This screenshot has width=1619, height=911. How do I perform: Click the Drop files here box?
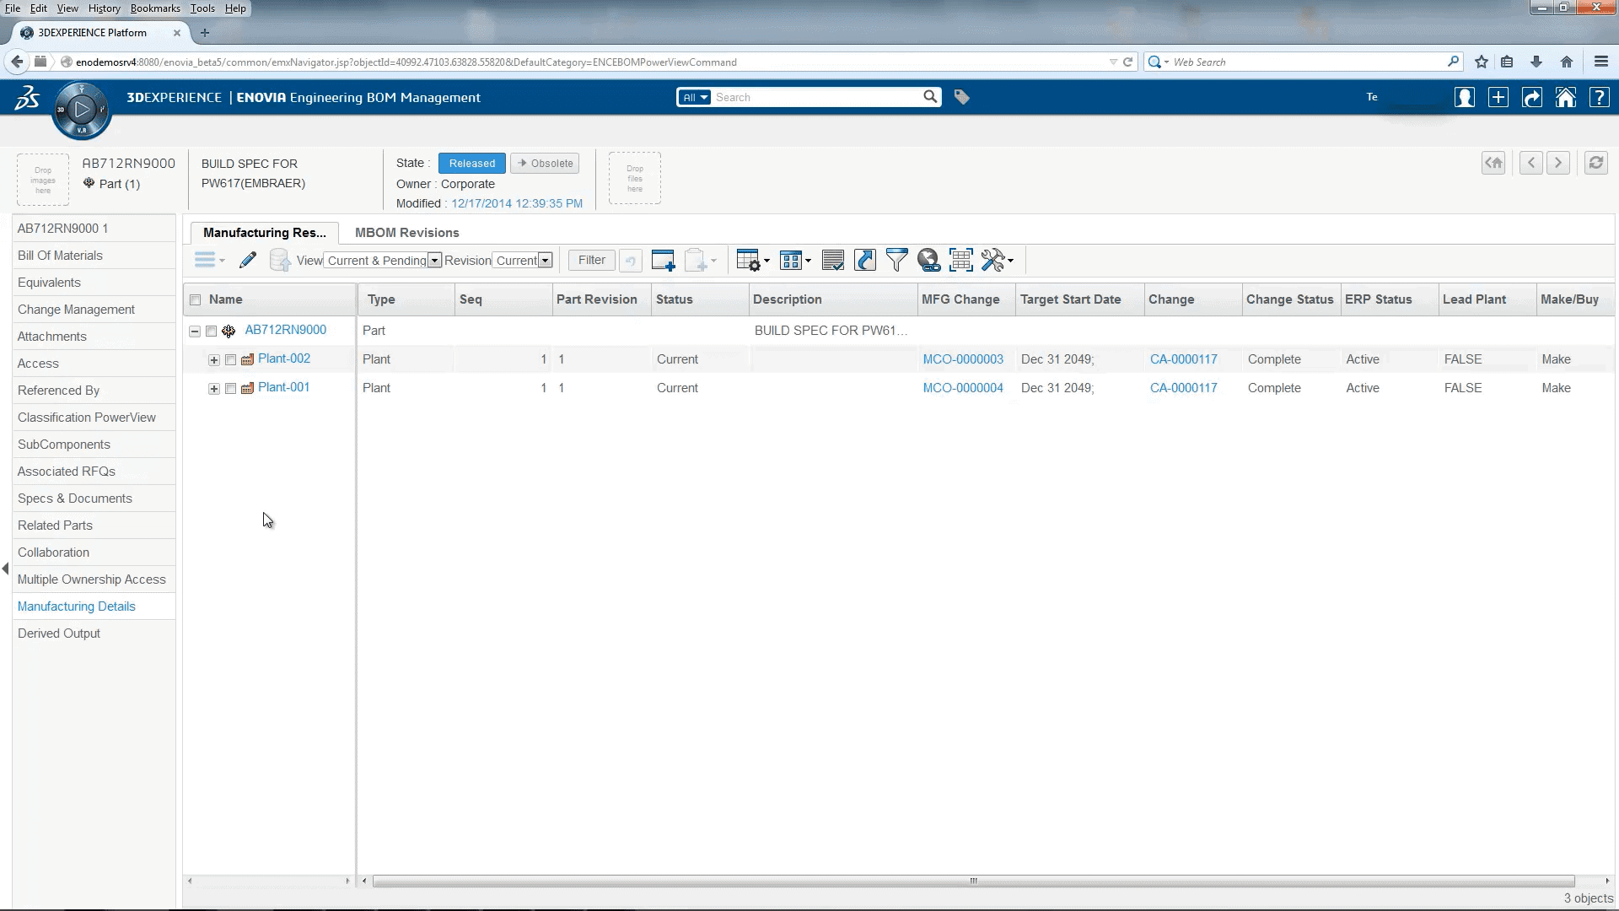[635, 178]
